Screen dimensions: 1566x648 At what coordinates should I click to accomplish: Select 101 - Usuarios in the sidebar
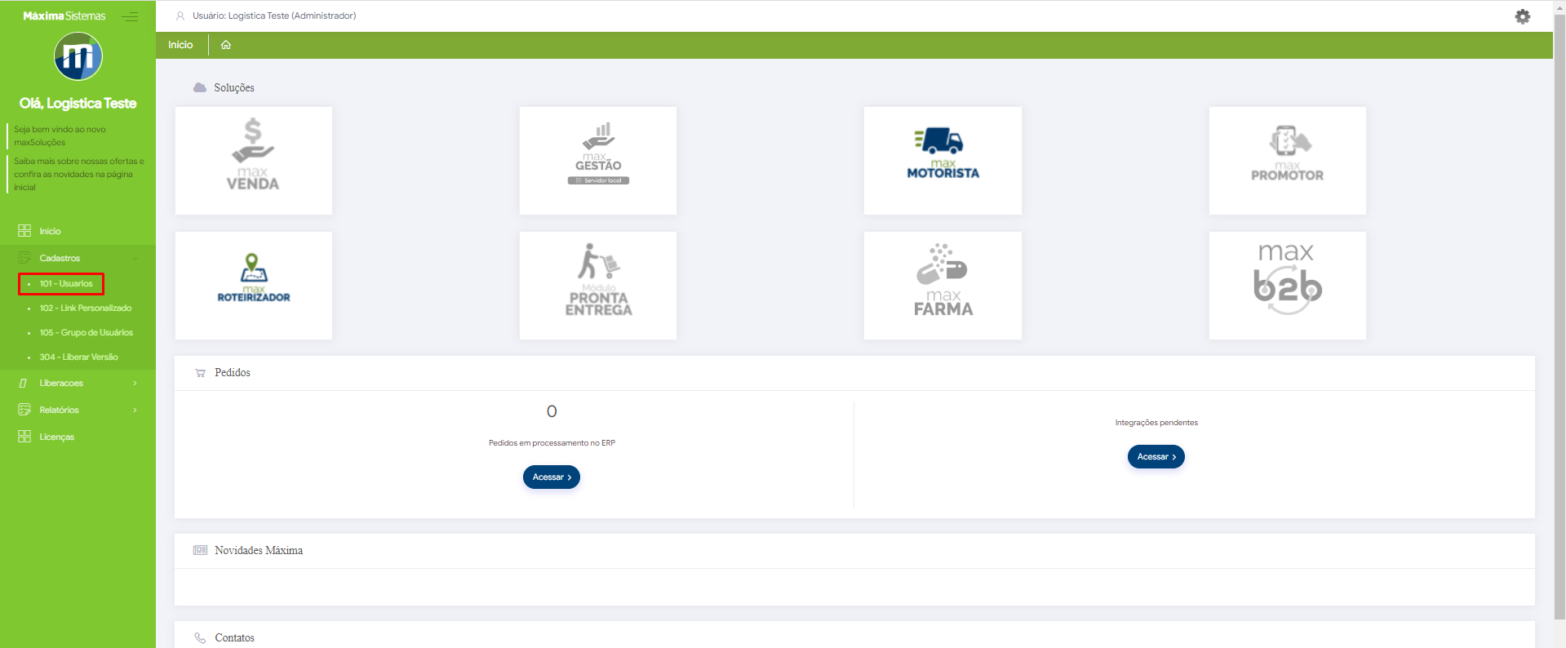[66, 283]
